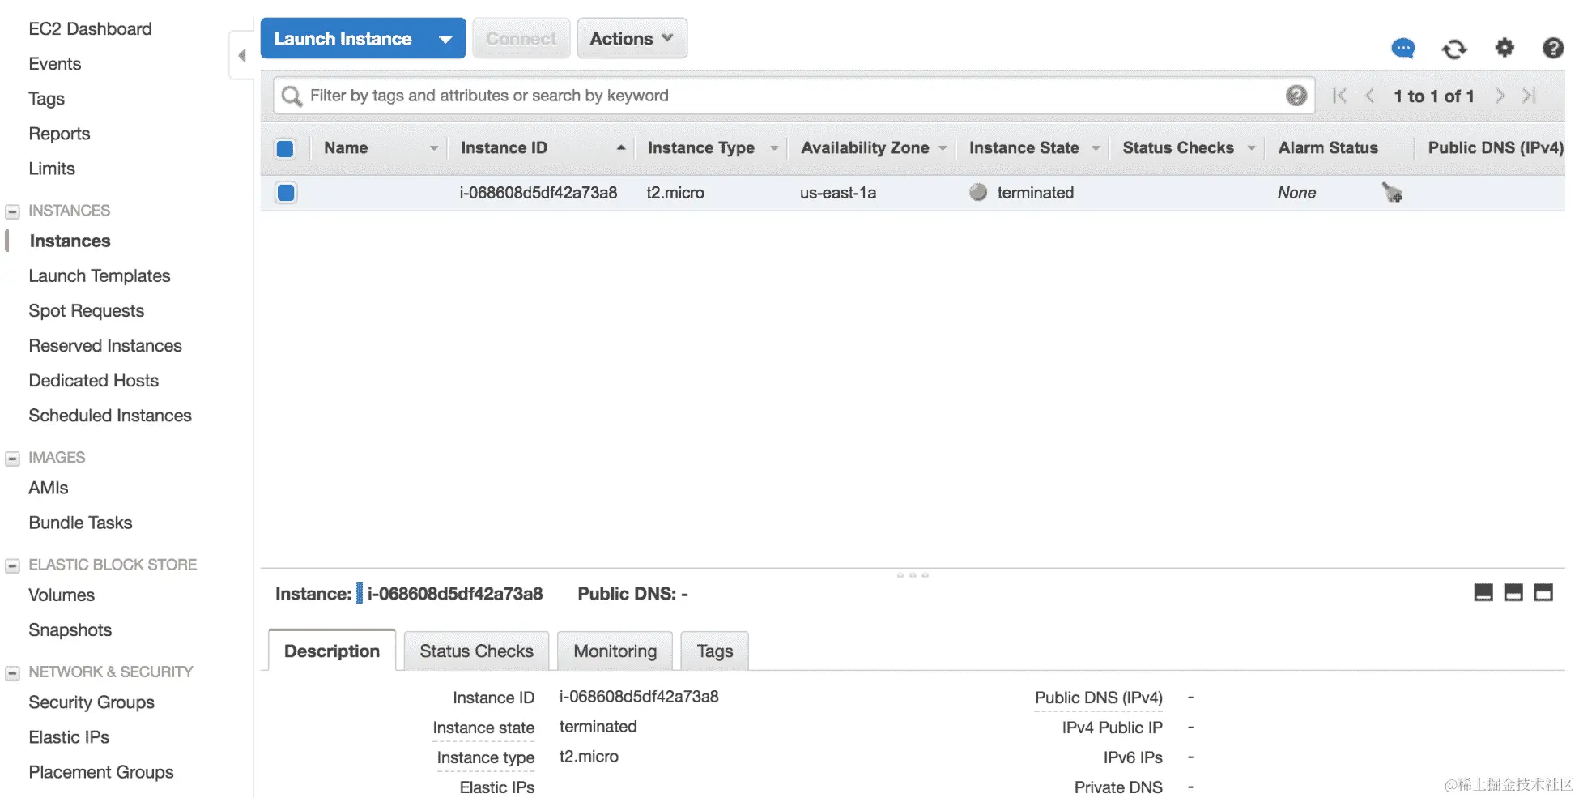Open the Launch Instance dropdown arrow
1579x798 pixels.
click(x=445, y=39)
